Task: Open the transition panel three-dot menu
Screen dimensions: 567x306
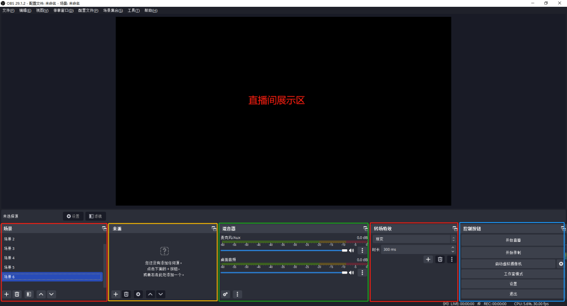Action: 451,259
